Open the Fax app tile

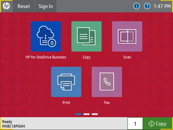107,82
